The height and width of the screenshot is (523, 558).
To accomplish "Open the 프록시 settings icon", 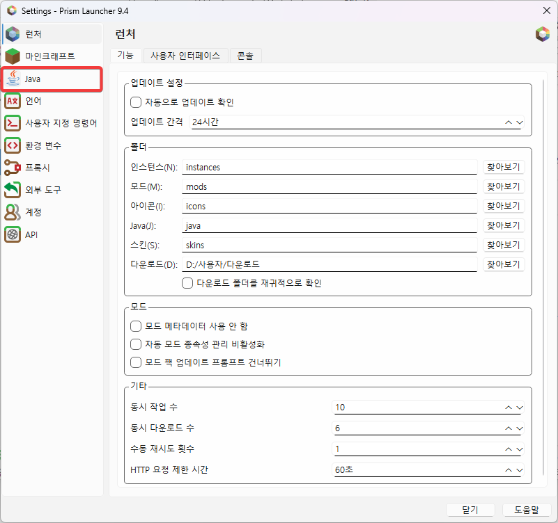I will 13,168.
